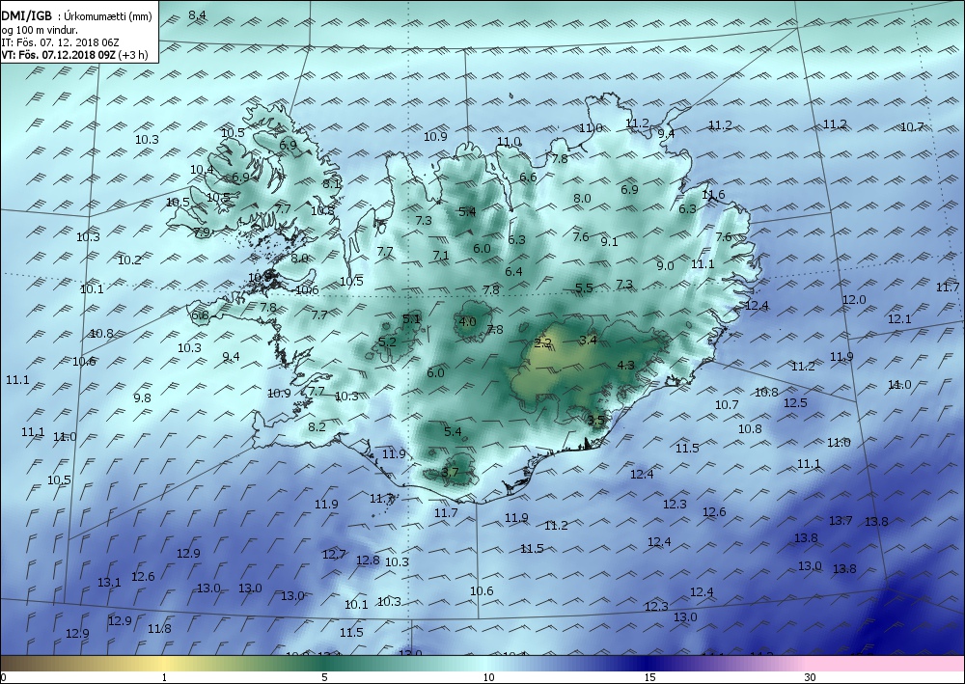
Task: Click the 9.8 value offshore to the west
Action: pyautogui.click(x=142, y=398)
